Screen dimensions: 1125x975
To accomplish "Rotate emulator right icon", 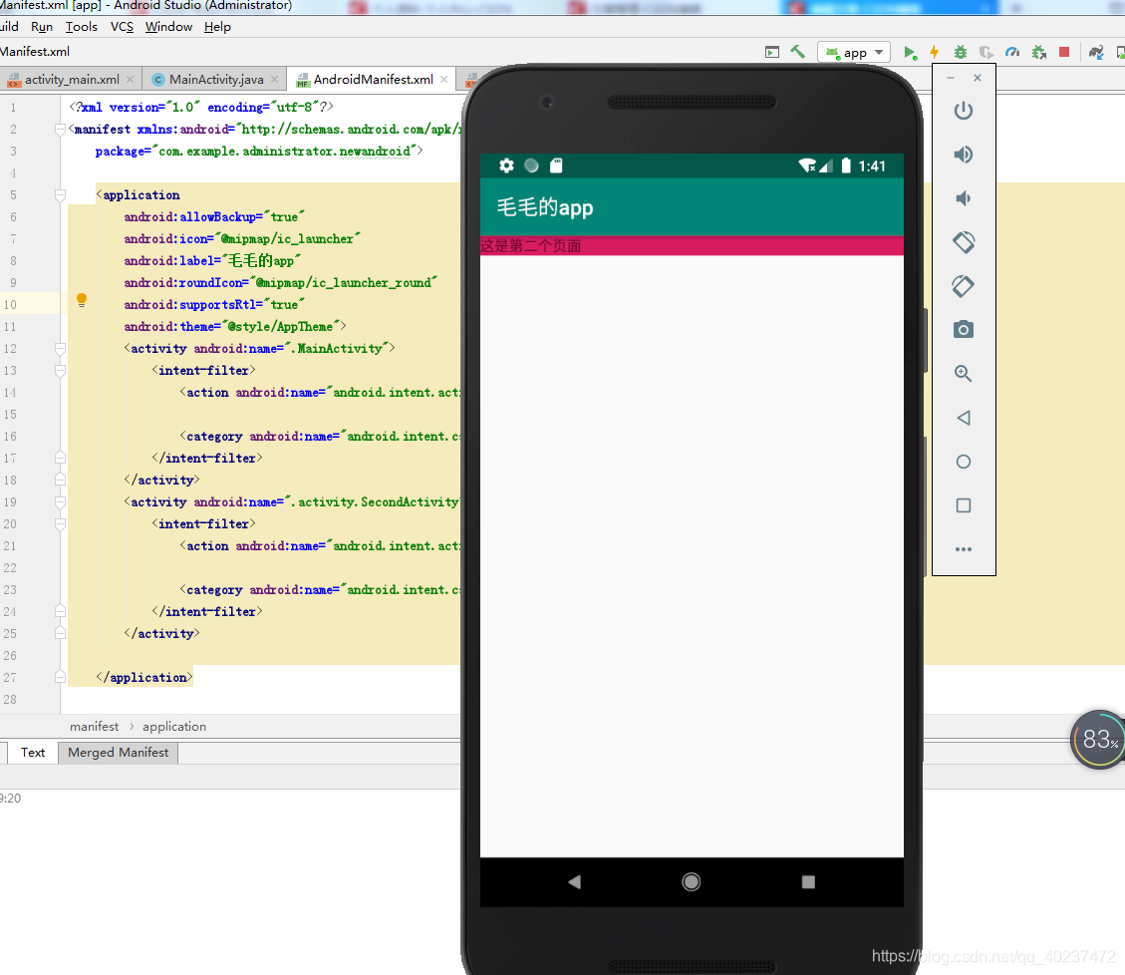I will pyautogui.click(x=963, y=286).
